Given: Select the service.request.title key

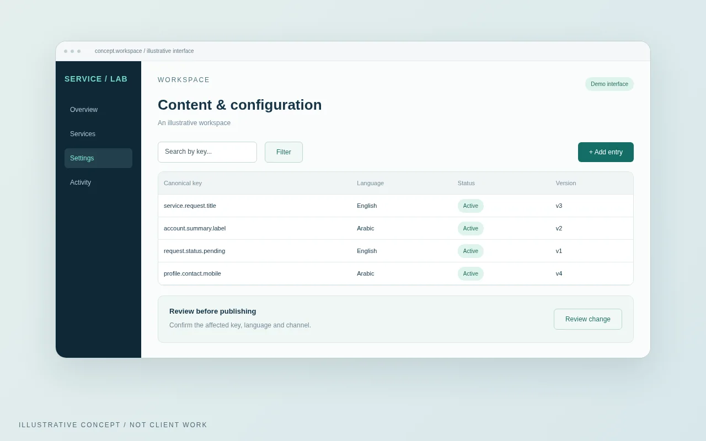Looking at the screenshot, I should tap(190, 206).
